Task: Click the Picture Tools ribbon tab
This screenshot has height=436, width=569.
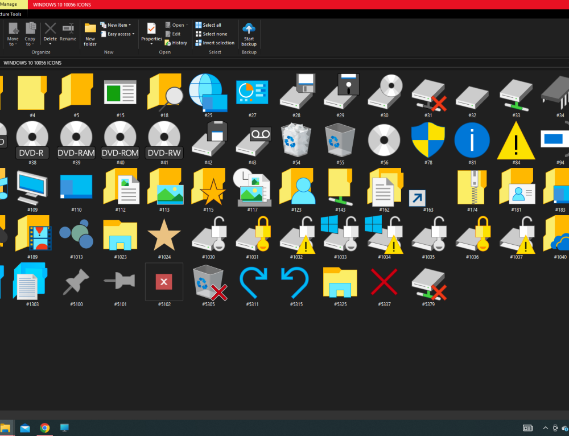Action: point(11,14)
